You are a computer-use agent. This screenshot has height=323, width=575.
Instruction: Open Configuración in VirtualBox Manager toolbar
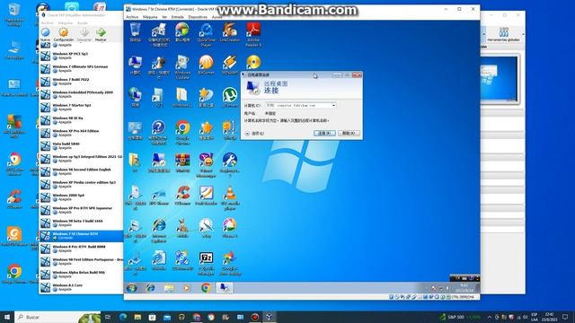click(x=64, y=34)
